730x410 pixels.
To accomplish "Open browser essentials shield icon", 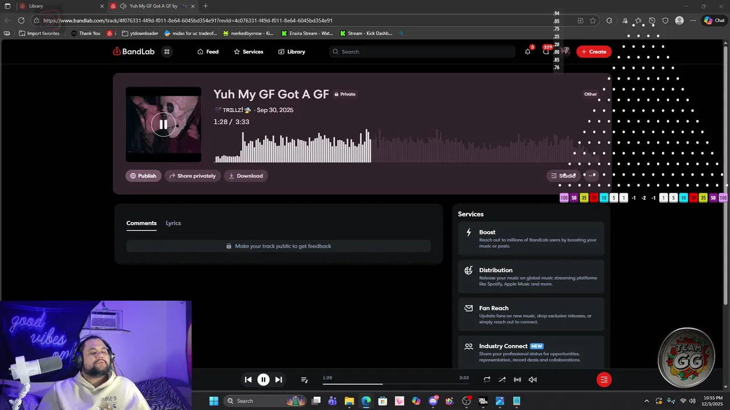I will coord(666,20).
